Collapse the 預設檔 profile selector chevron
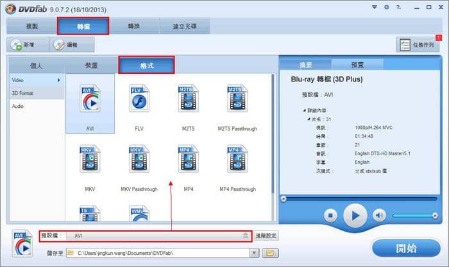449x267 pixels. (246, 236)
